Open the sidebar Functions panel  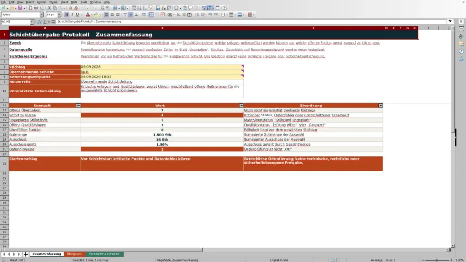pos(461,59)
